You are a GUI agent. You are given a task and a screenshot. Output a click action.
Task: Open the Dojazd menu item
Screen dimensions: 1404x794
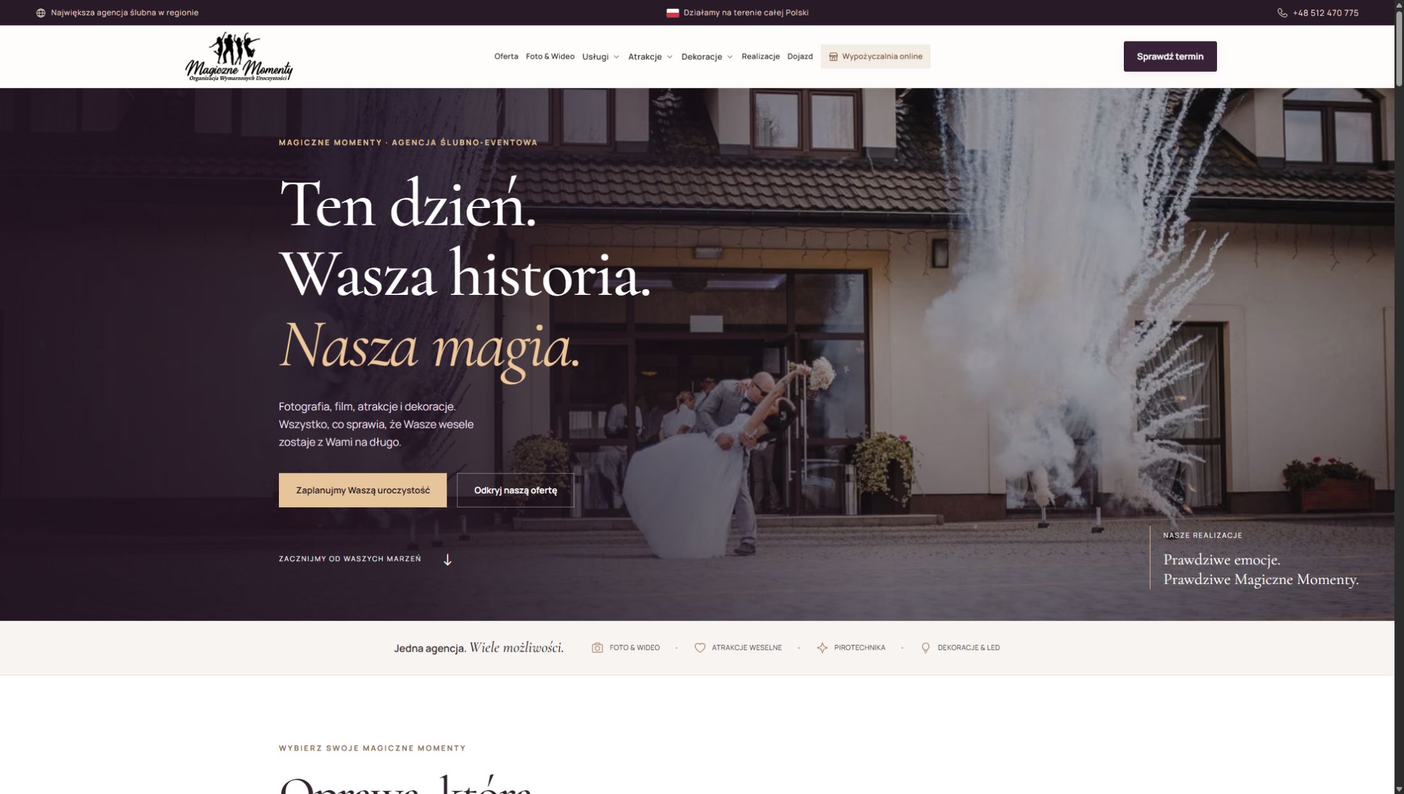pos(800,56)
